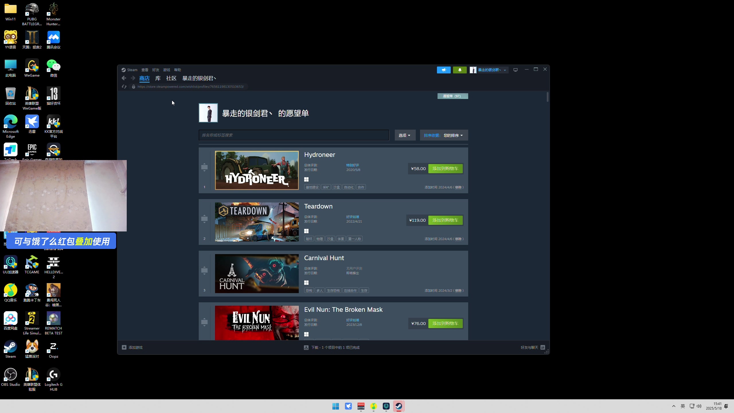734x413 pixels.
Task: Add Evil Nun to the shopping cart
Action: [445, 324]
